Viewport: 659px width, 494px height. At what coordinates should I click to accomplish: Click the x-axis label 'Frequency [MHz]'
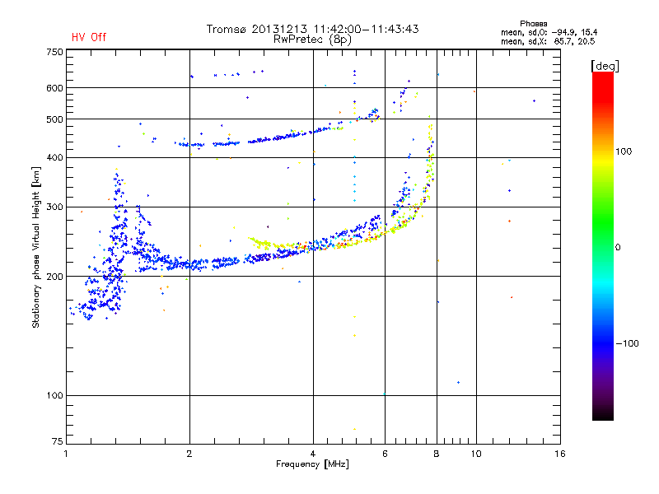[312, 464]
